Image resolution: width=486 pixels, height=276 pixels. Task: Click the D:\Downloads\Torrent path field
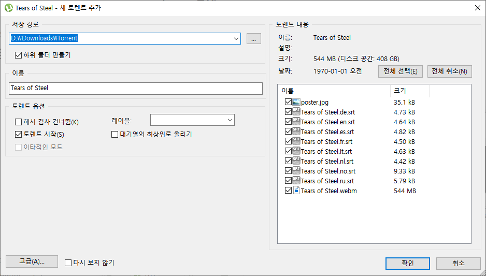point(125,39)
